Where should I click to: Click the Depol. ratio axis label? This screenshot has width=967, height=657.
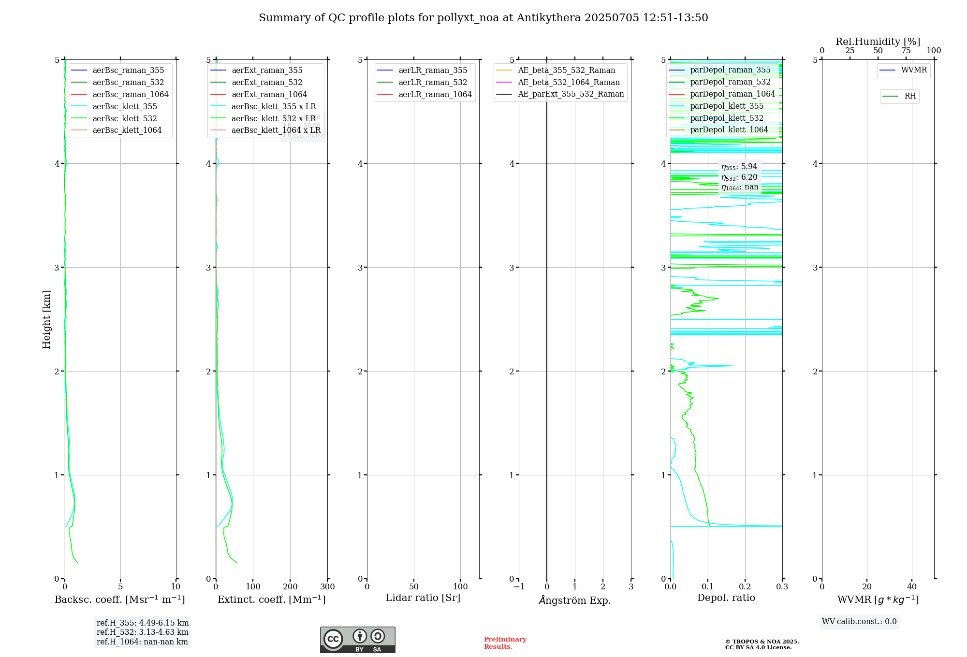click(726, 598)
